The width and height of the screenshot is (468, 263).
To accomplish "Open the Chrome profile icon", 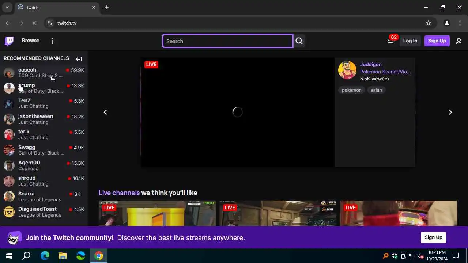I will pyautogui.click(x=446, y=23).
